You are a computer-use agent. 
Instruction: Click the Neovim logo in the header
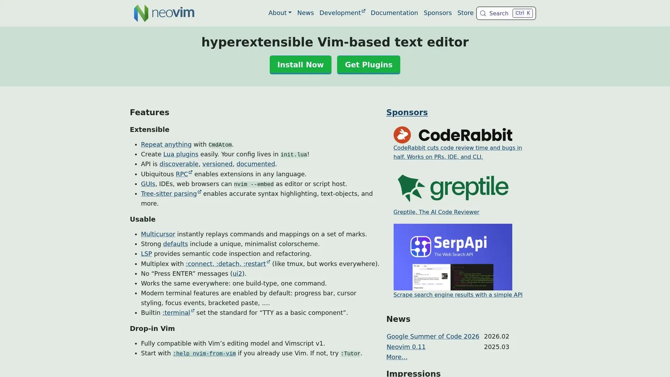pyautogui.click(x=164, y=13)
